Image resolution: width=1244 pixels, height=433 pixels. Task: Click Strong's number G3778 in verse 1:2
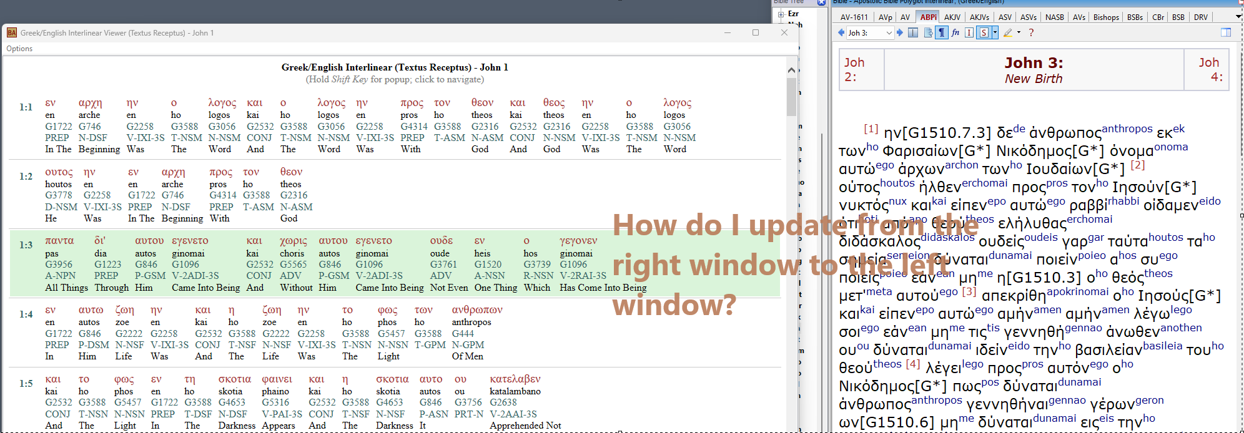coord(59,195)
